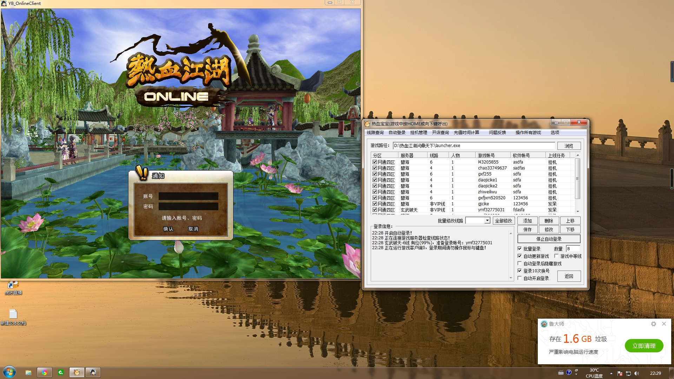Click 游戏帐号 column header
Image resolution: width=674 pixels, height=379 pixels.
[493, 155]
